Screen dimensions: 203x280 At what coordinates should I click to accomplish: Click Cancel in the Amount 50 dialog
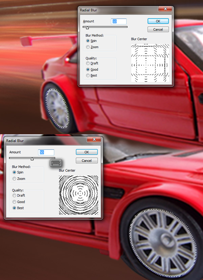(87, 161)
